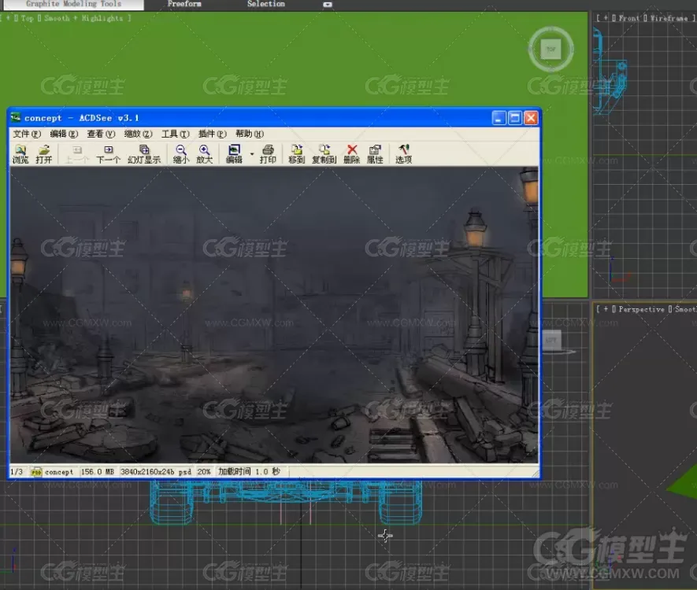This screenshot has height=590, width=697.
Task: Open the 帮助(H) menu
Action: (x=250, y=134)
